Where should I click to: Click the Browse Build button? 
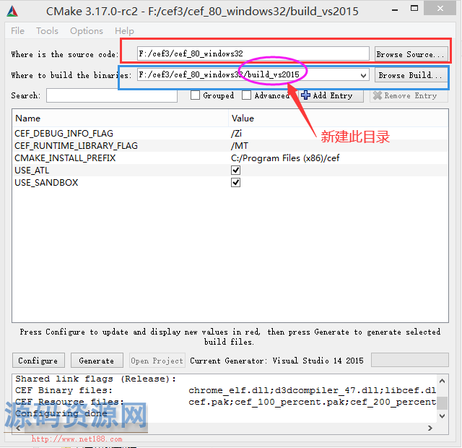(x=410, y=75)
